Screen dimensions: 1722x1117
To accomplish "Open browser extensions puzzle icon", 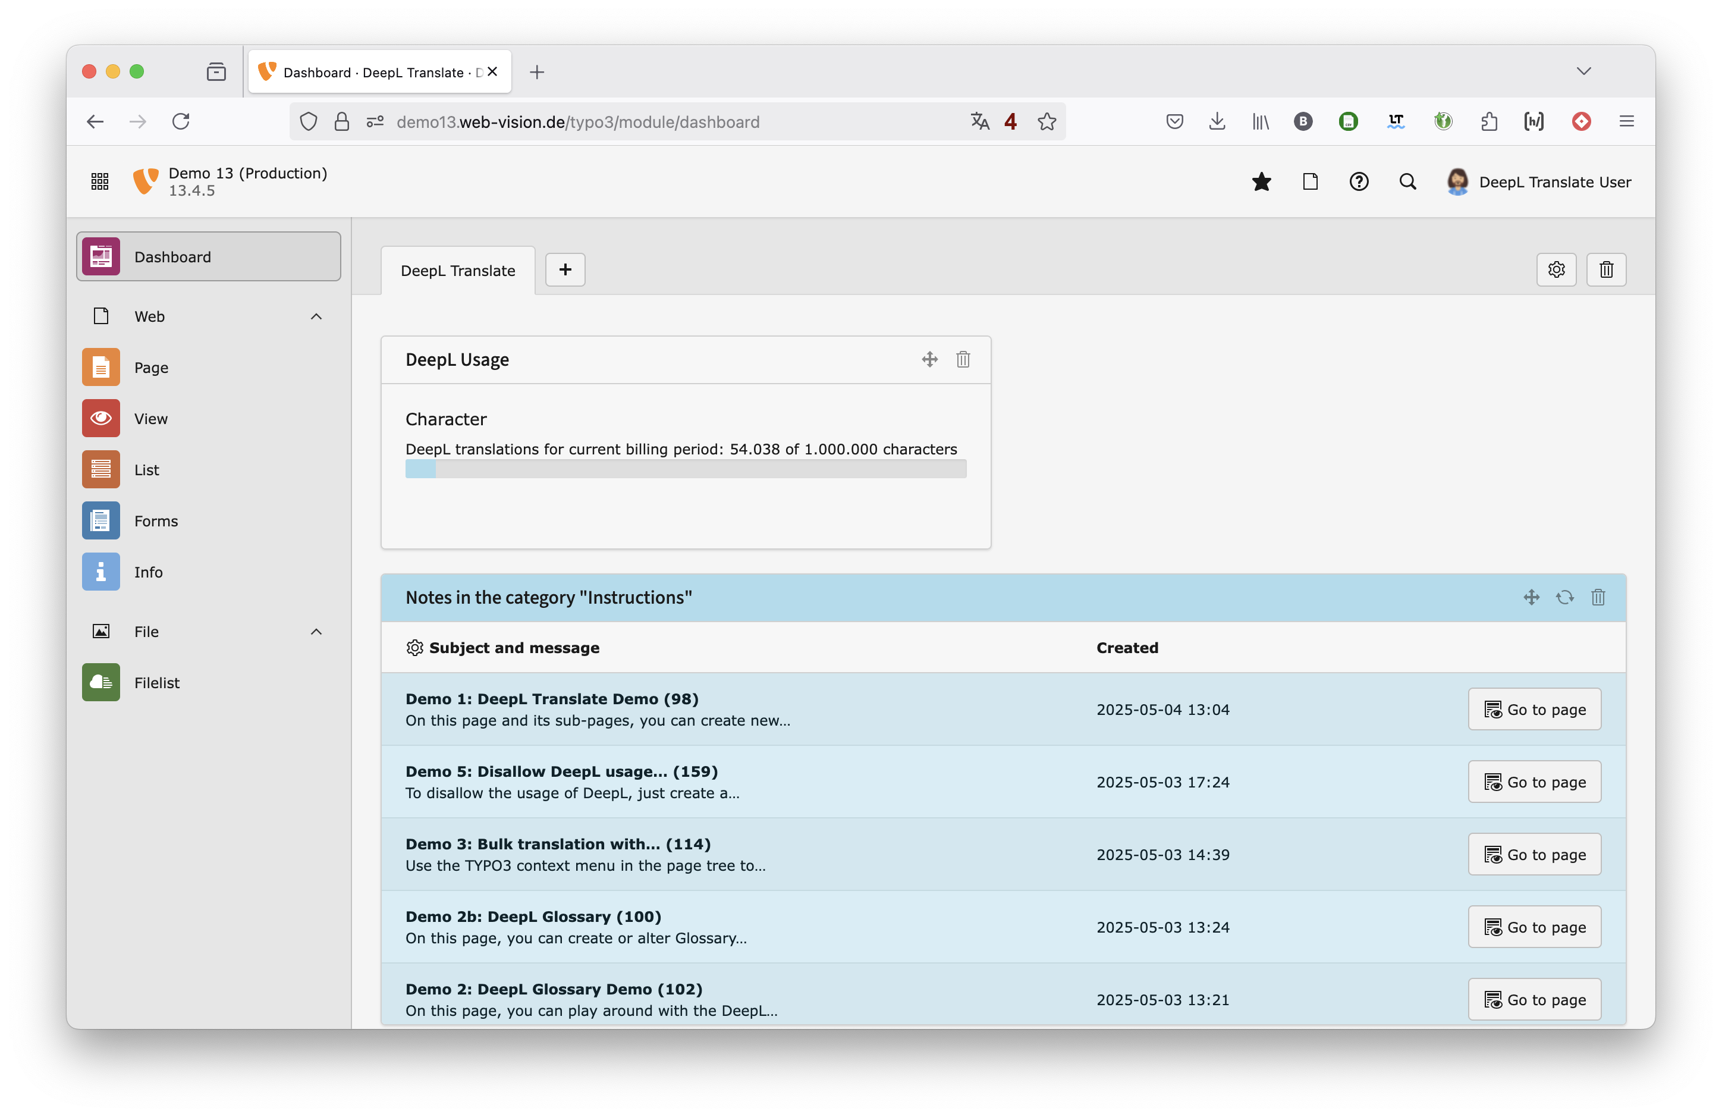I will pos(1489,121).
